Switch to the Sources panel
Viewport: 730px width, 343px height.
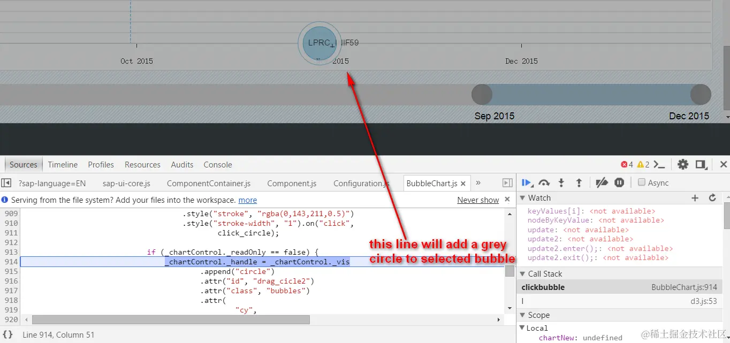click(x=24, y=164)
